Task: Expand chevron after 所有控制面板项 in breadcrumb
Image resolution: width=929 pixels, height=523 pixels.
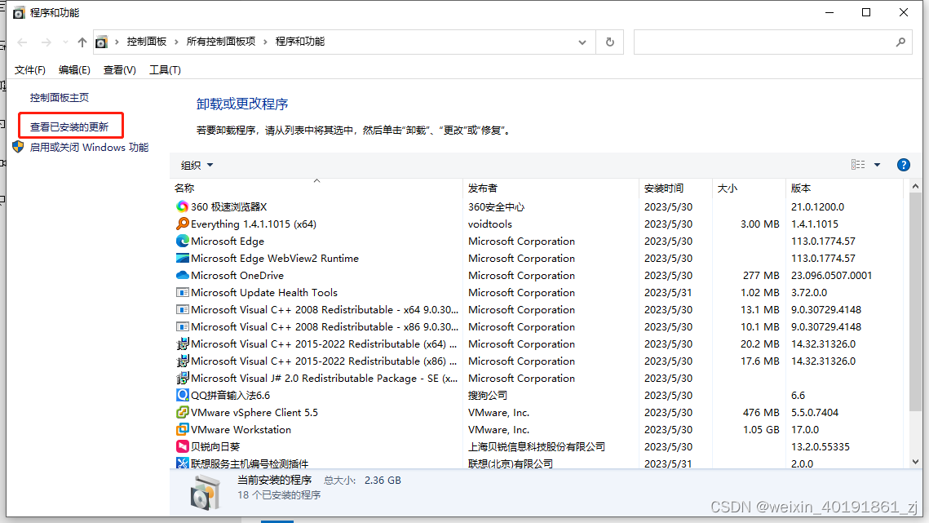Action: tap(265, 42)
